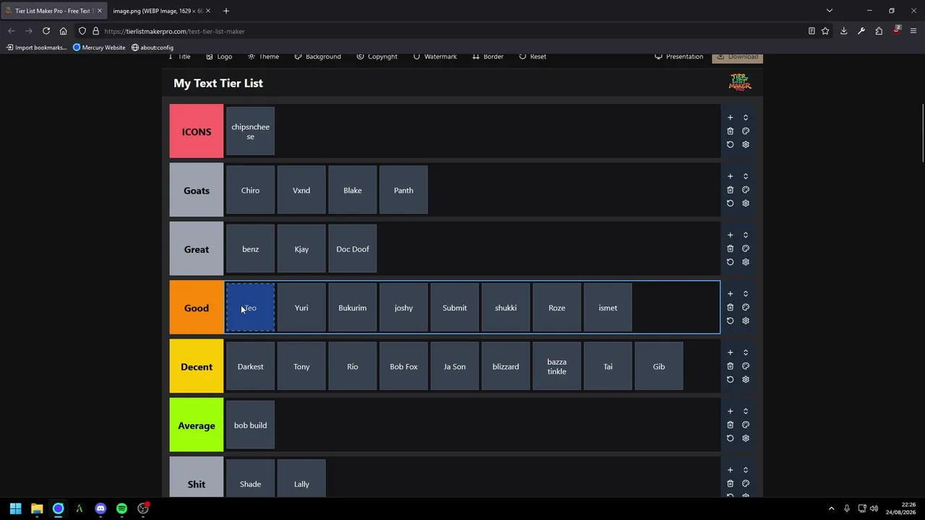Add an item to the Average row
Viewport: 925px width, 520px height.
[730, 412]
